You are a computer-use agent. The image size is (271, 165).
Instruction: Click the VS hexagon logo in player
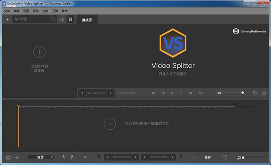point(173,43)
